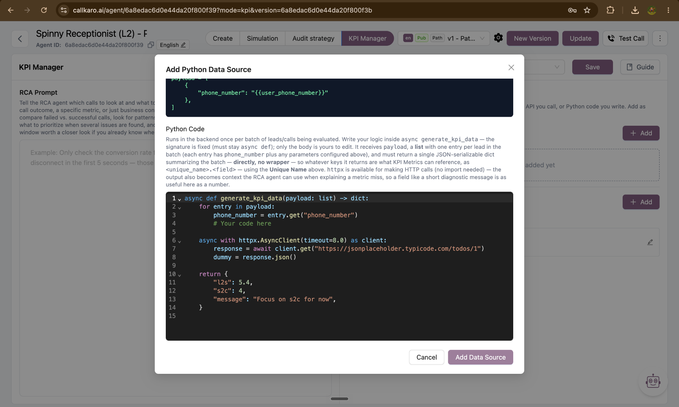Click the jsonplaceholder URL string in code

398,249
